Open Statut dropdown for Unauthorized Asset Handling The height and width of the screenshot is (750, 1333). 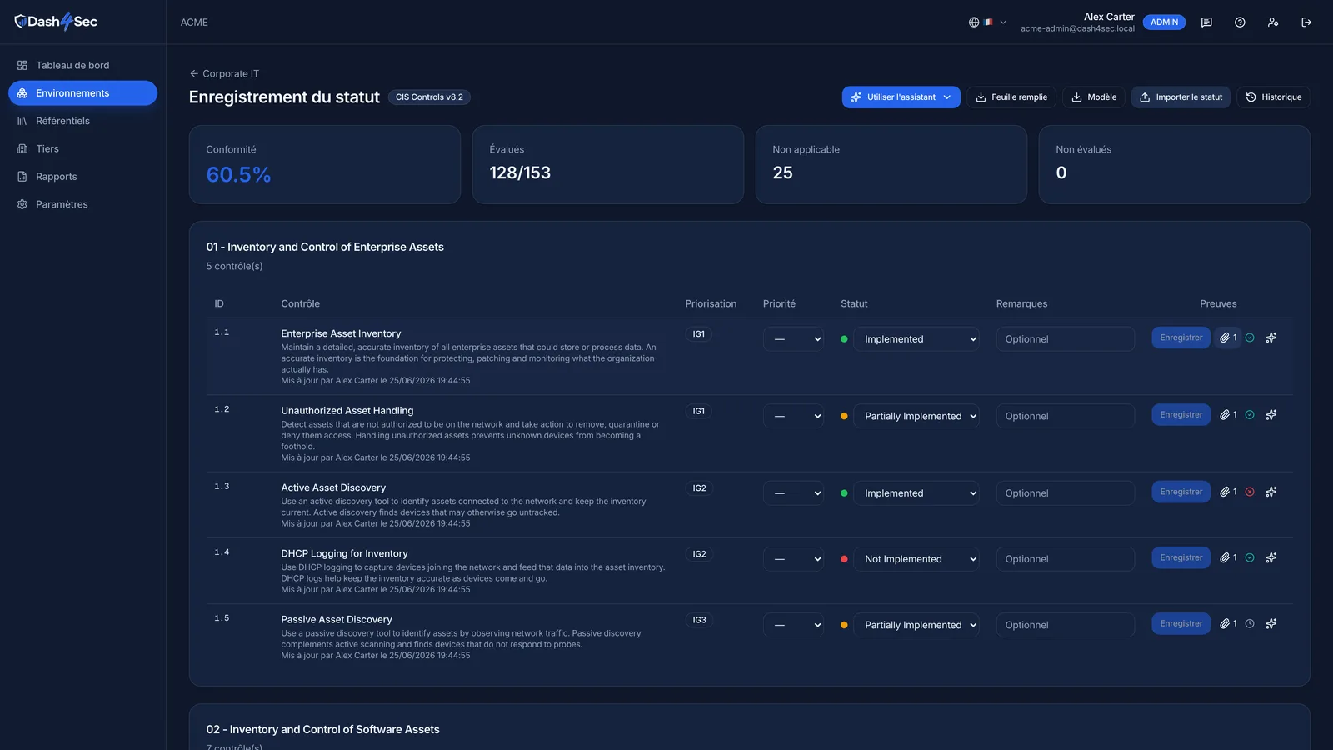tap(916, 416)
